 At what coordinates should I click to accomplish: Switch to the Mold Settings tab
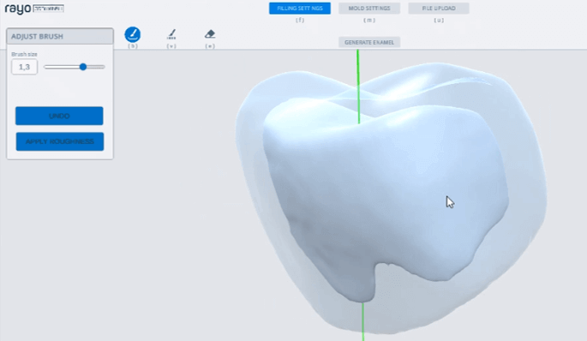tap(369, 9)
